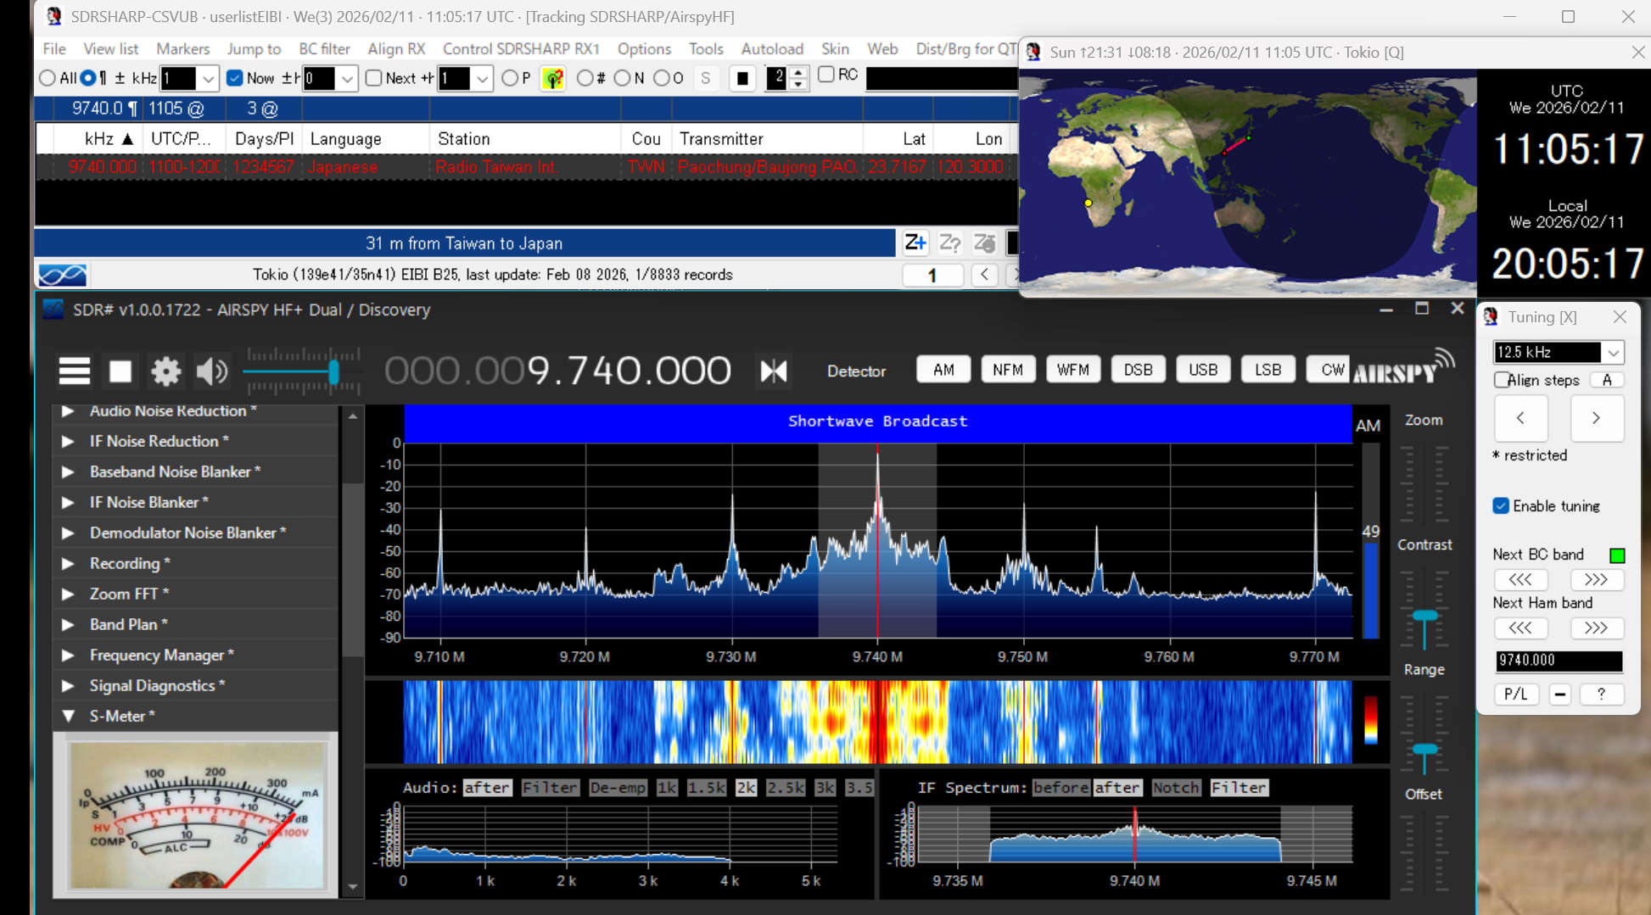Uncheck the Now checkbox

(235, 78)
